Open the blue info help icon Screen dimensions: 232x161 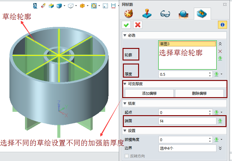click(222, 25)
